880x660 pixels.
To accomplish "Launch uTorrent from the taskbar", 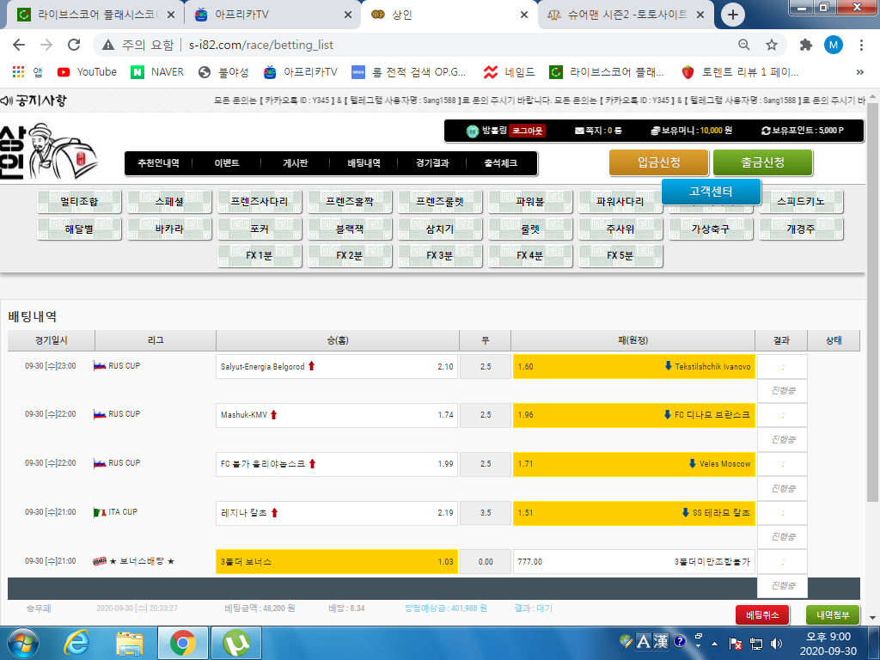I will point(235,642).
